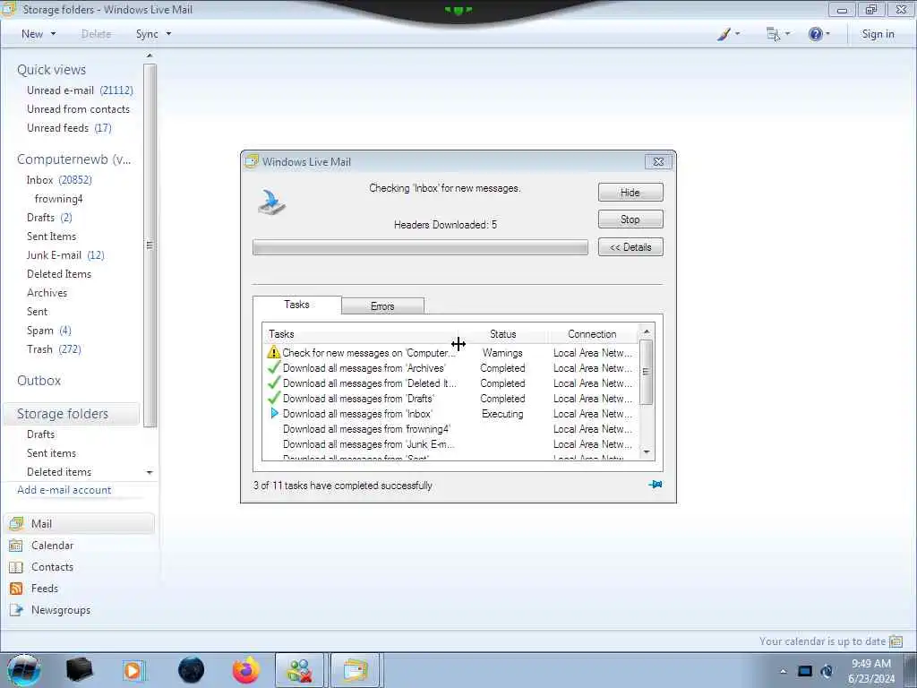The width and height of the screenshot is (917, 688).
Task: Click the Delete toolbar item
Action: (x=96, y=34)
